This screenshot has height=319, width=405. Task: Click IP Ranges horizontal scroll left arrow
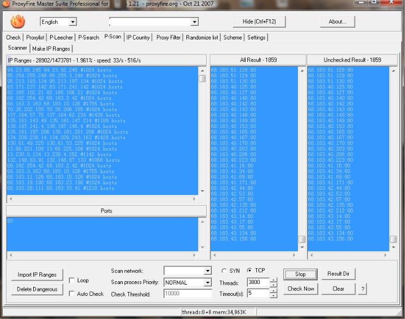coord(11,199)
